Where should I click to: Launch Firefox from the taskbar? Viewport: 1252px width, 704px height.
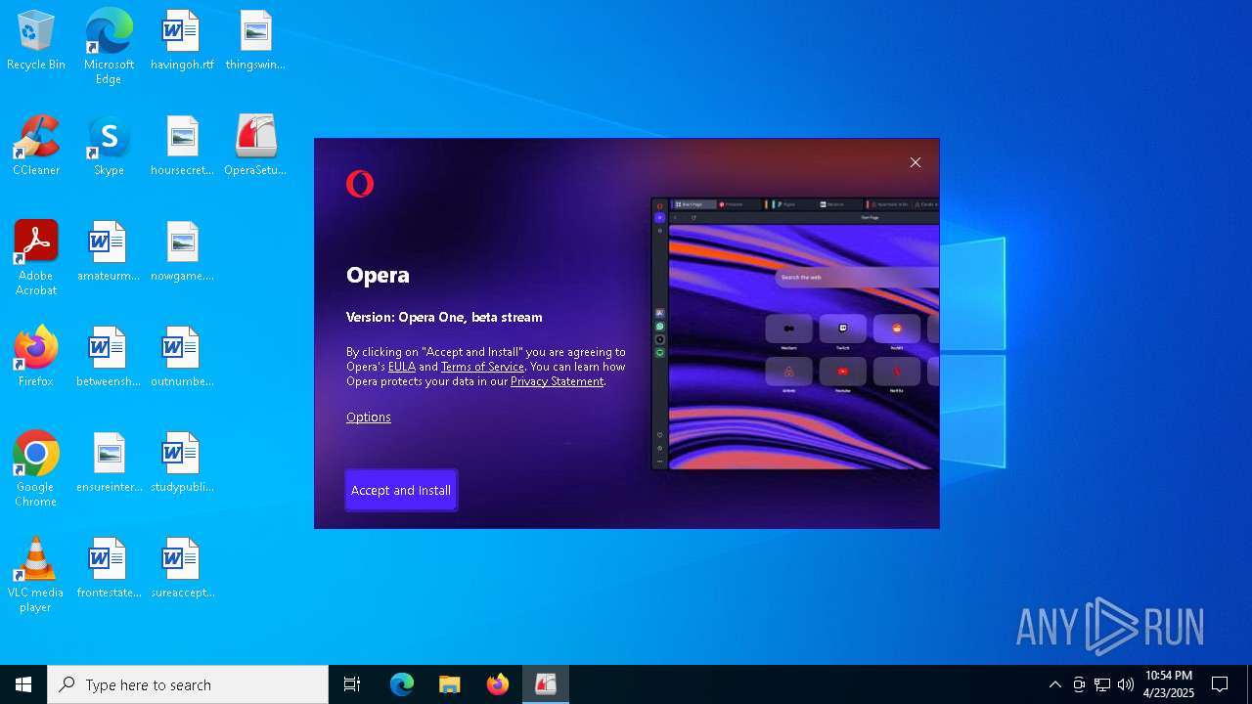click(498, 684)
